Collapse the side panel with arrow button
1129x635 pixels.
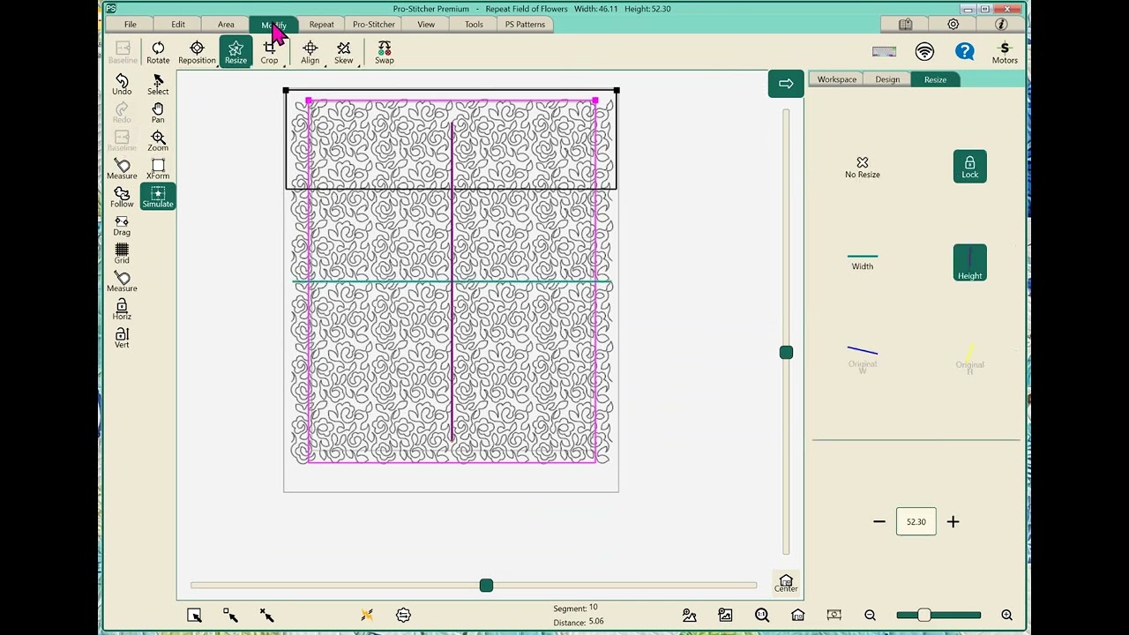point(786,84)
